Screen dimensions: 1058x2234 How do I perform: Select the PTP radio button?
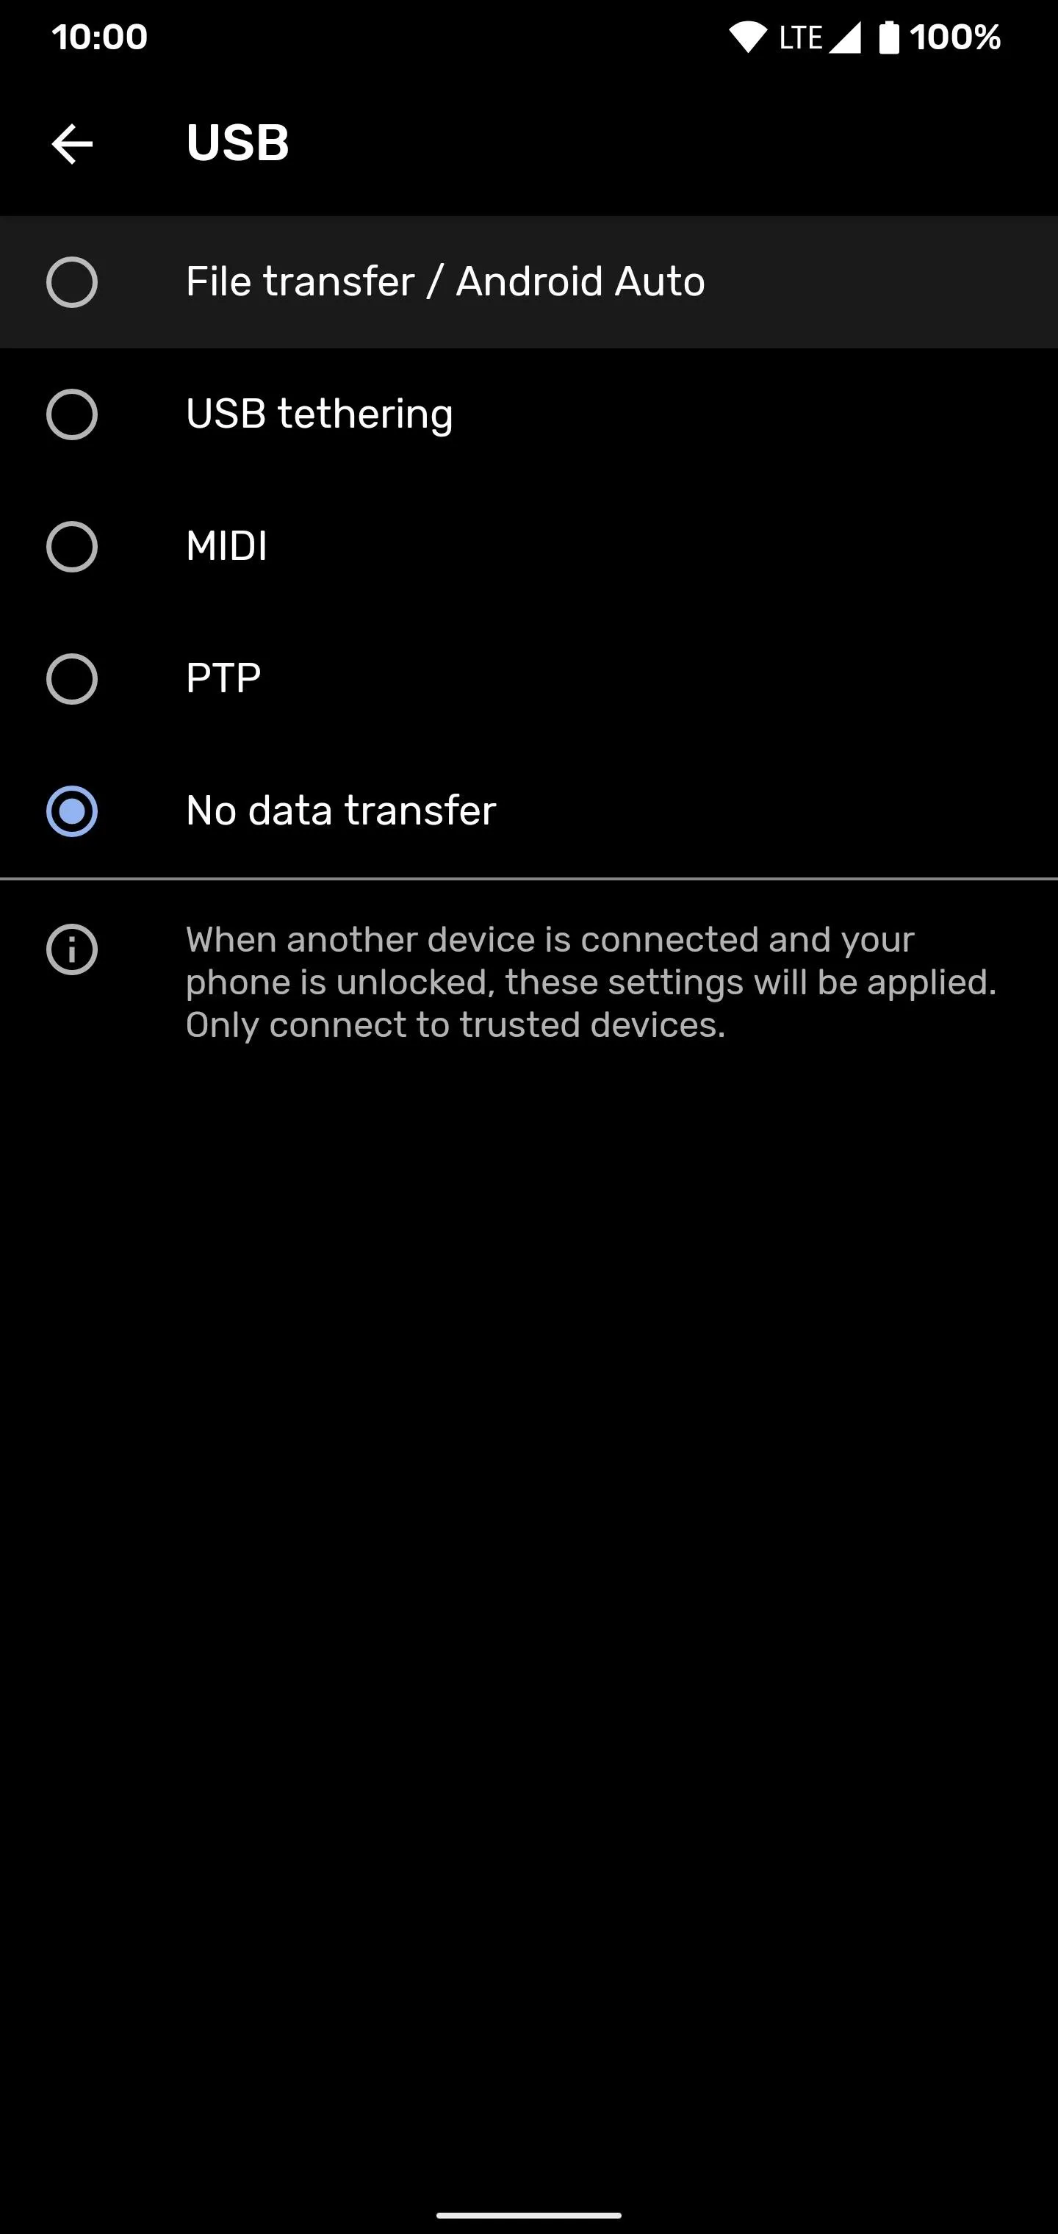72,678
